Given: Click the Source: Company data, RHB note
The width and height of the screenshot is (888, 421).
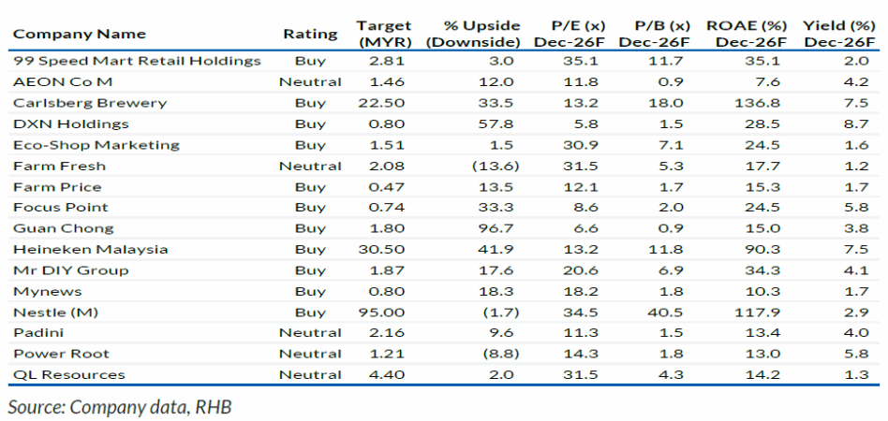Looking at the screenshot, I should point(120,406).
